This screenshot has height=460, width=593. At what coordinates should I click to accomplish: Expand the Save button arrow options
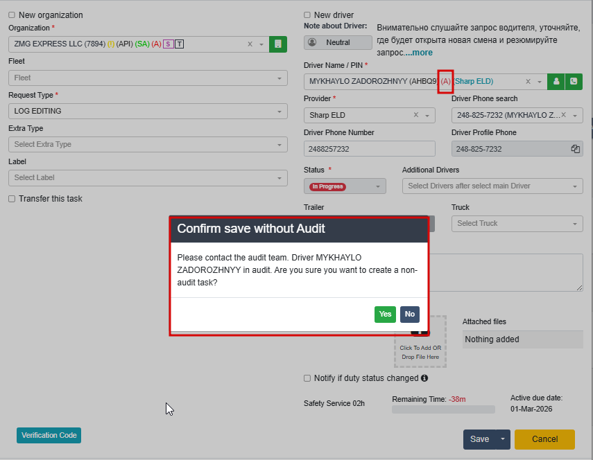click(x=503, y=439)
